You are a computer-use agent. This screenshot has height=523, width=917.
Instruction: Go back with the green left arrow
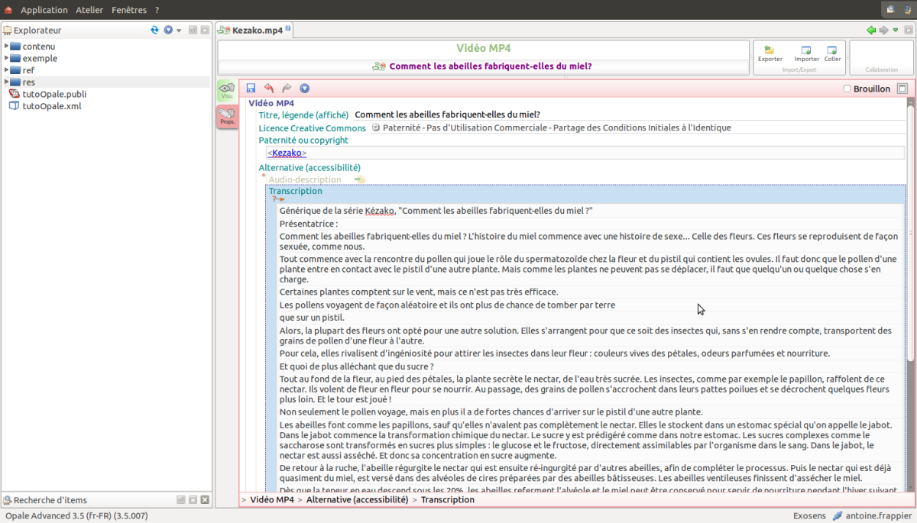(x=870, y=30)
